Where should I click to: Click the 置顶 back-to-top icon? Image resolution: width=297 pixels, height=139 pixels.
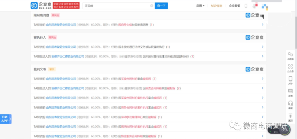[x=290, y=117]
